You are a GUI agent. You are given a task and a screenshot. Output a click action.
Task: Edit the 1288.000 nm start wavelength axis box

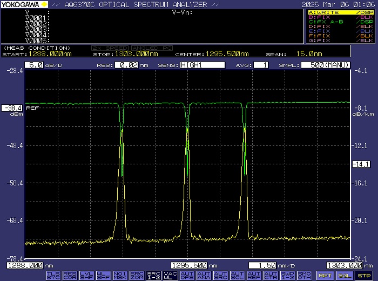click(x=25, y=265)
